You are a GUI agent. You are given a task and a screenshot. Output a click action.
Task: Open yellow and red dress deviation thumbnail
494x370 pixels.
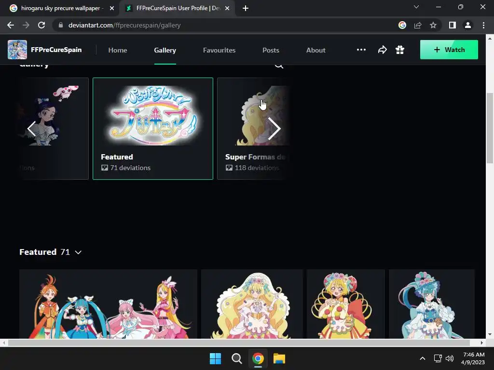pos(345,304)
